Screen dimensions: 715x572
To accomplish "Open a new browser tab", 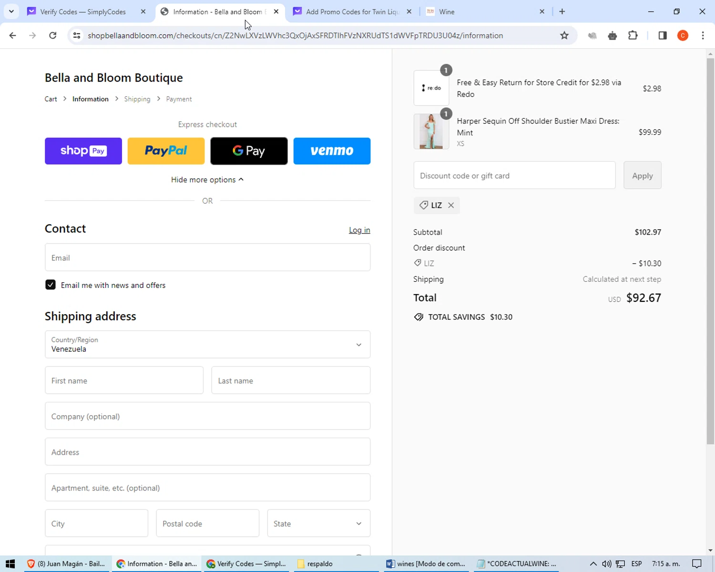I will coord(562,11).
